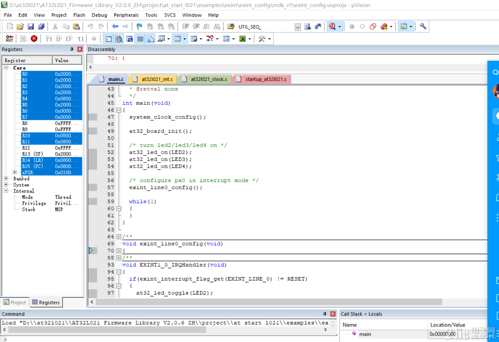This screenshot has height=342, width=499.
Task: Close the Registers panel
Action: [80, 49]
